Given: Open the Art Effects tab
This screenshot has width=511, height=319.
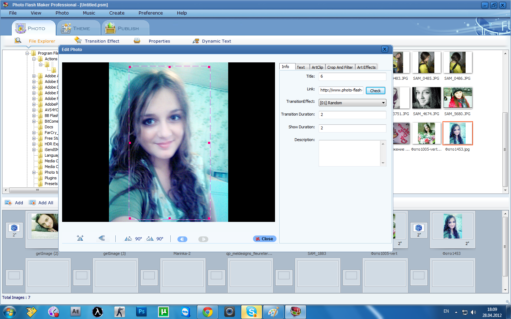Looking at the screenshot, I should tap(366, 67).
